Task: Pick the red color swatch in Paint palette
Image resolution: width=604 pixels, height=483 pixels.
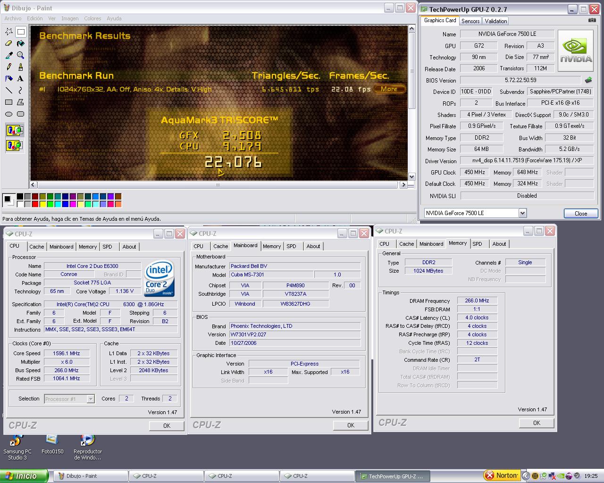Action: [35, 204]
